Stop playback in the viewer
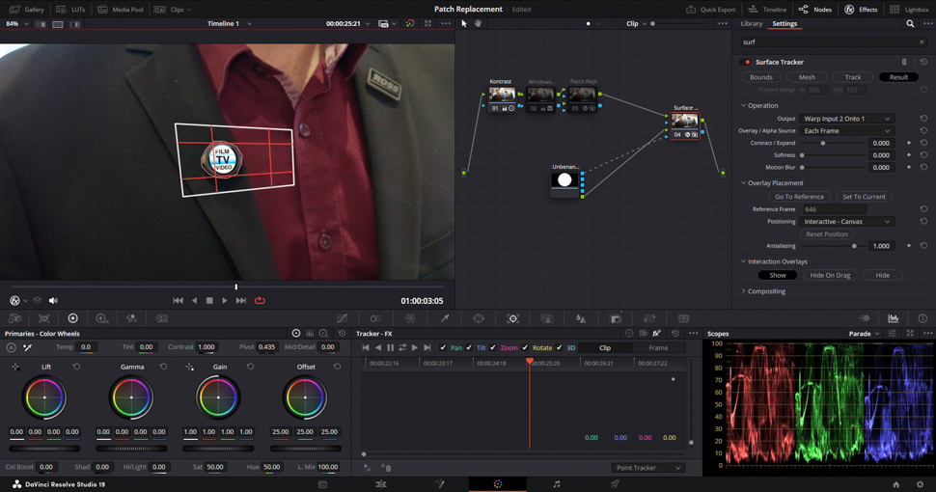 (209, 301)
